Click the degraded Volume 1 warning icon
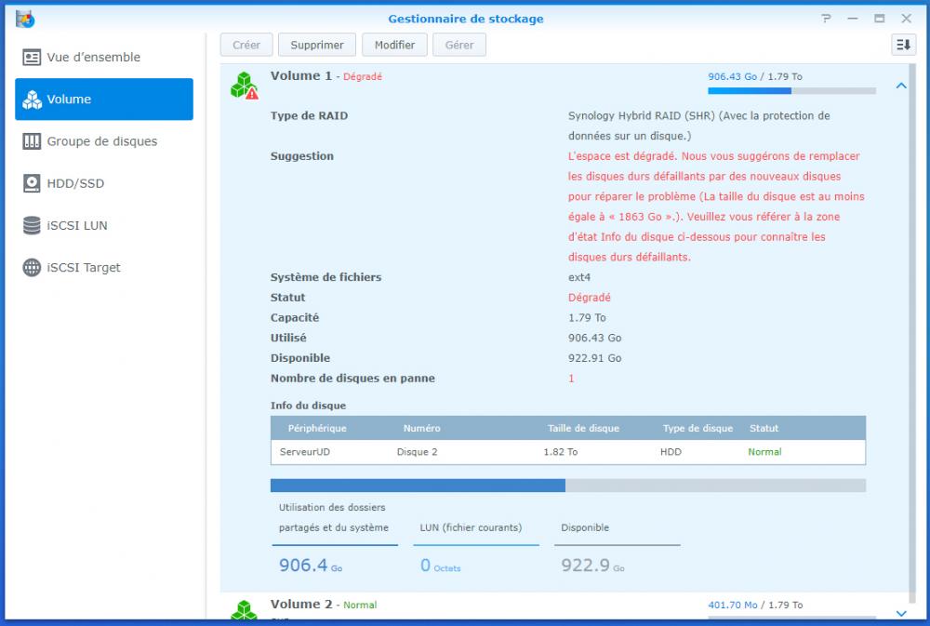This screenshot has width=930, height=626. (244, 86)
